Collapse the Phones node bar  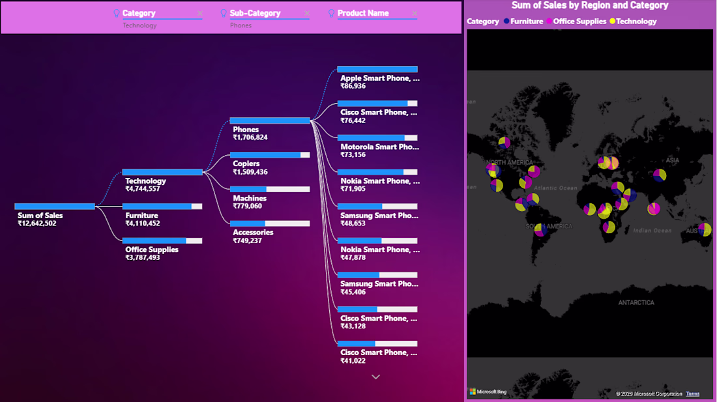point(270,121)
